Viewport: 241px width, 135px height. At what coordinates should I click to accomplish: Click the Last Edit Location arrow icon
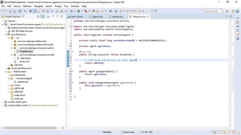point(135,11)
